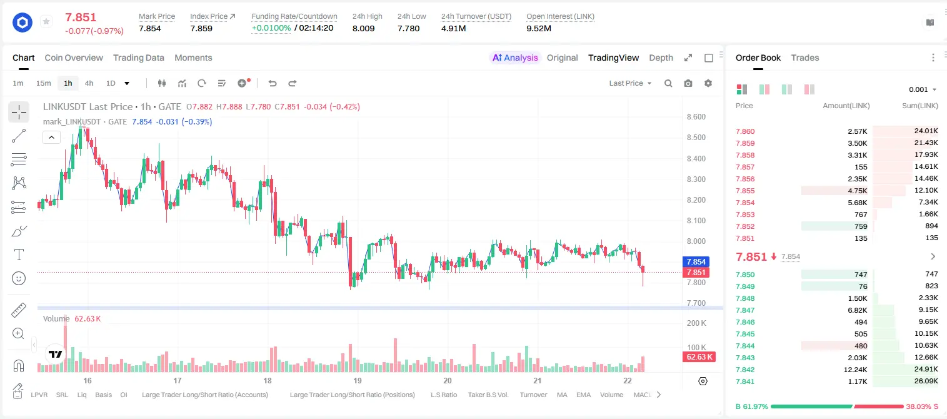Select the text annotation tool

19,255
